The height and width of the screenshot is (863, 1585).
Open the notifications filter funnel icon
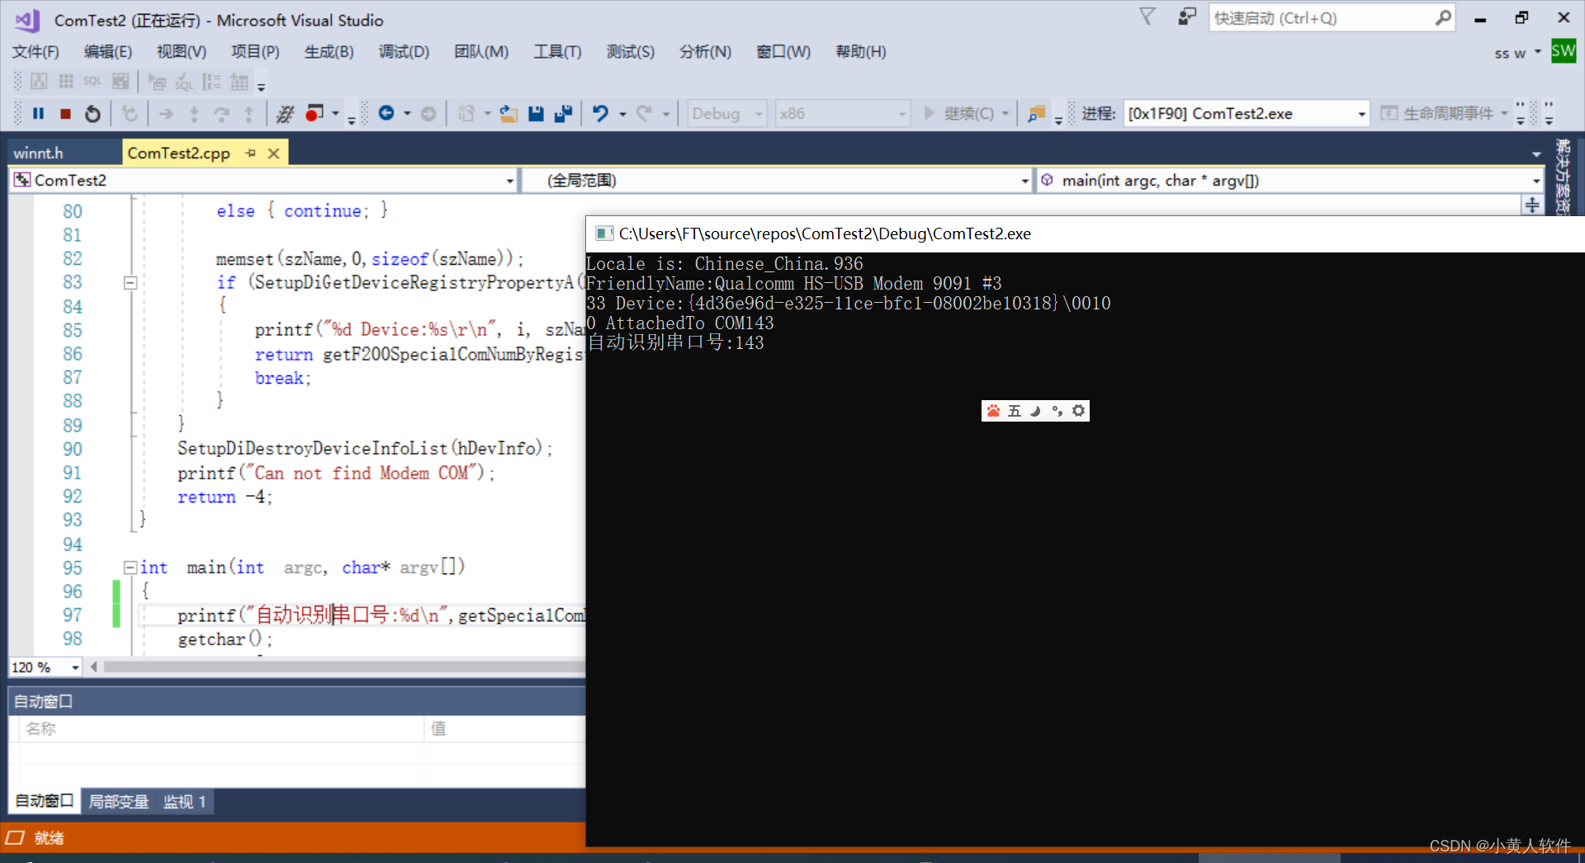coord(1147,17)
